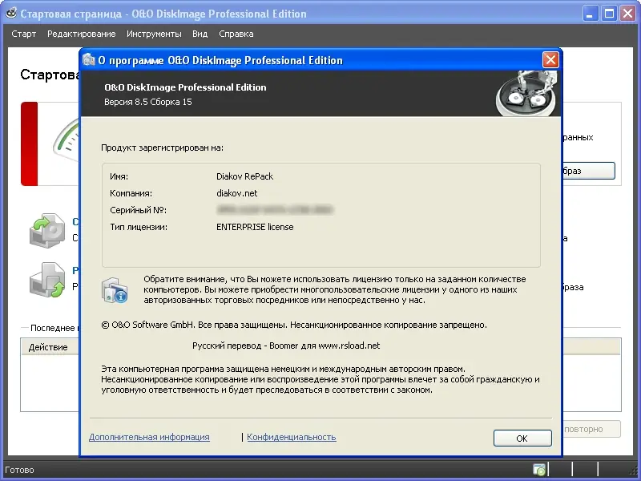Maximize the main O&O DiskImage window
641x481 pixels.
click(x=609, y=14)
